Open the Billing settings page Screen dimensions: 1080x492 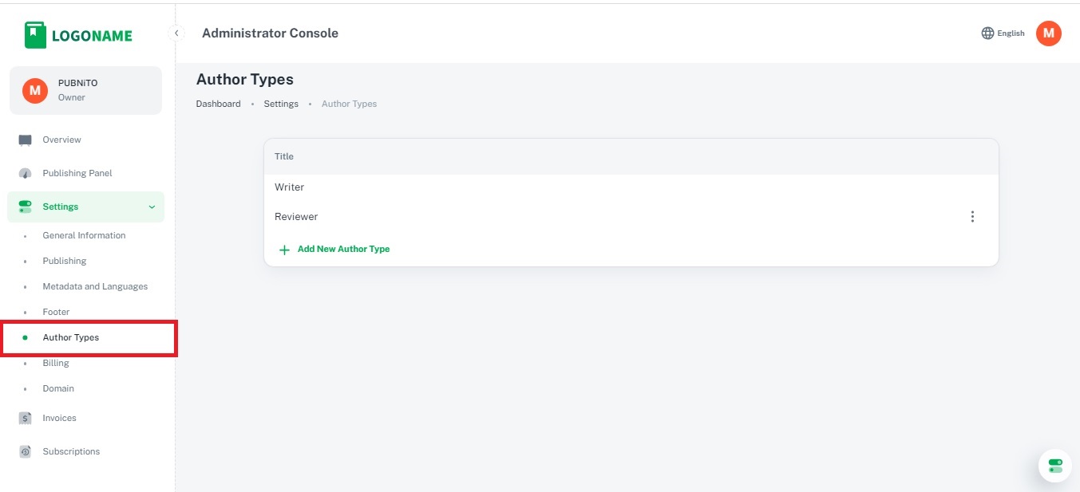pos(56,363)
